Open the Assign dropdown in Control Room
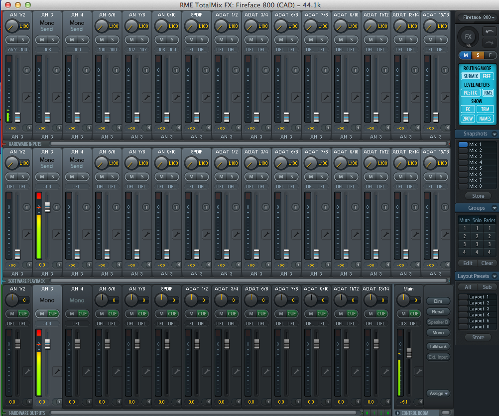 coord(439,394)
